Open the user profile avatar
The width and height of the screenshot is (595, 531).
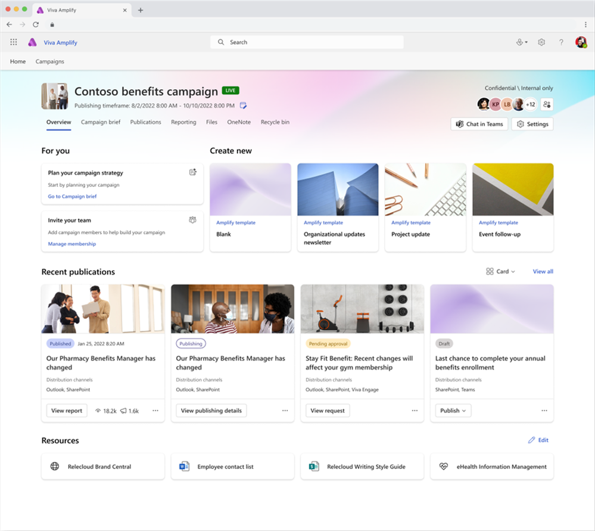(581, 42)
